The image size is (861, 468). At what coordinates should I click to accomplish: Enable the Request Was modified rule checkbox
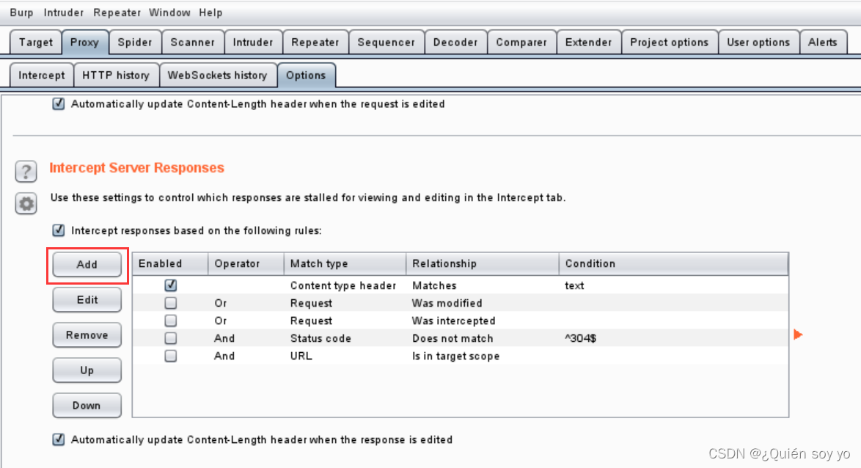click(x=171, y=303)
